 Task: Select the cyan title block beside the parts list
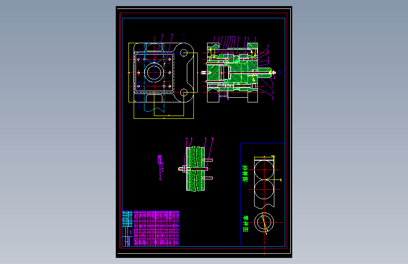point(128,228)
